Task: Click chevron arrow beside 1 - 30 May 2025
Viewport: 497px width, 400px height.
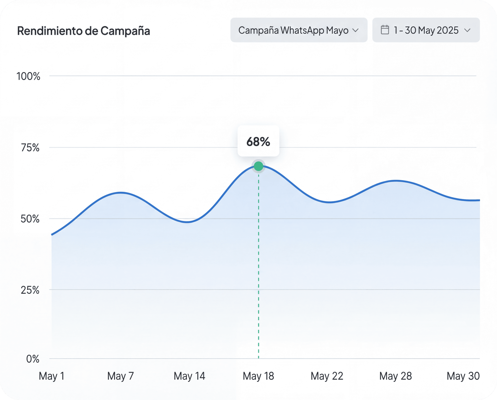Action: (x=467, y=30)
